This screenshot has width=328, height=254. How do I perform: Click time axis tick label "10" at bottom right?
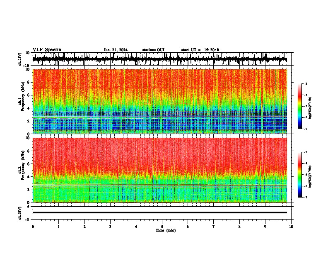coord(291,227)
